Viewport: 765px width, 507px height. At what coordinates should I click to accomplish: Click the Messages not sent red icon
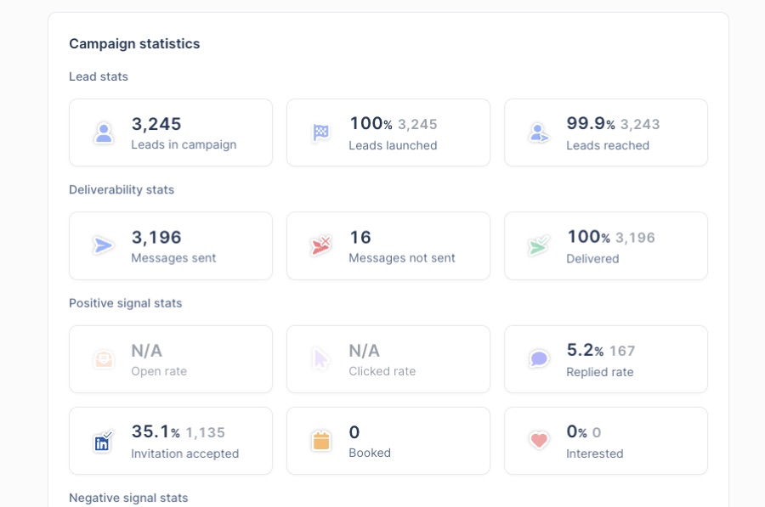point(321,245)
